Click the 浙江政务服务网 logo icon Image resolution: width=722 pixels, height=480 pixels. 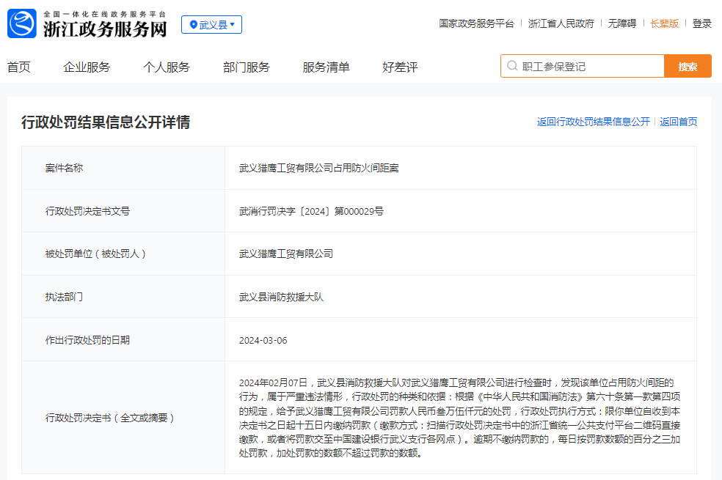click(21, 23)
